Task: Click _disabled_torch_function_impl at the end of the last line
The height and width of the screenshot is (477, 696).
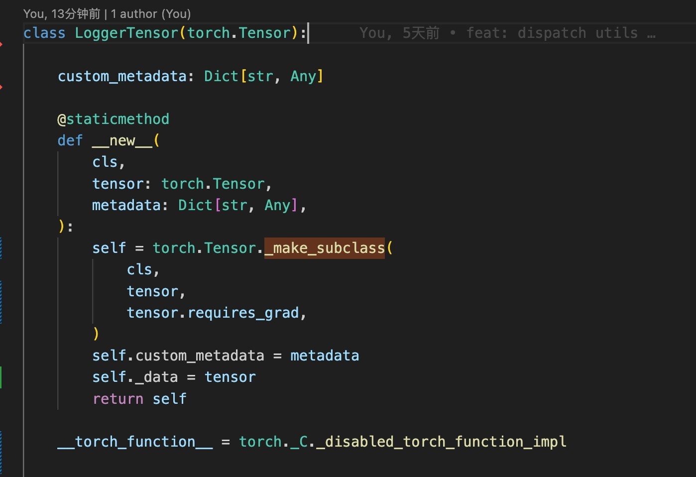Action: tap(441, 442)
